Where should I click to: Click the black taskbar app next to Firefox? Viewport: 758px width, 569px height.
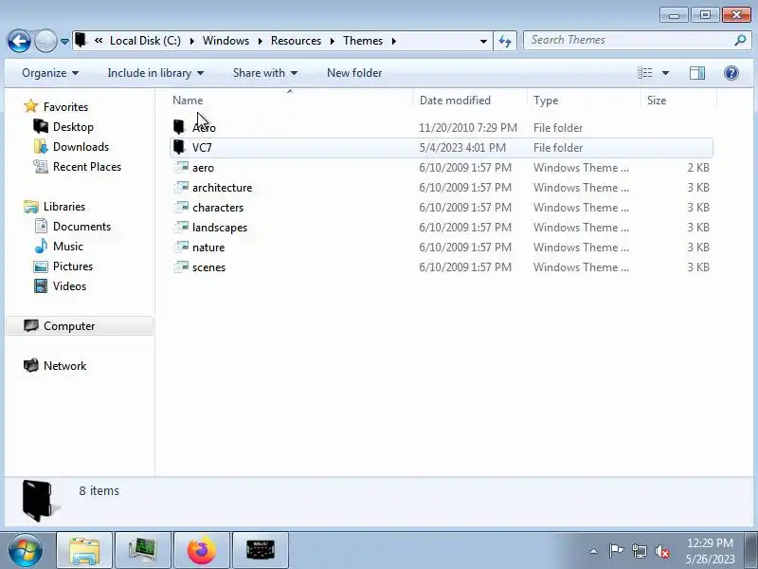point(260,550)
